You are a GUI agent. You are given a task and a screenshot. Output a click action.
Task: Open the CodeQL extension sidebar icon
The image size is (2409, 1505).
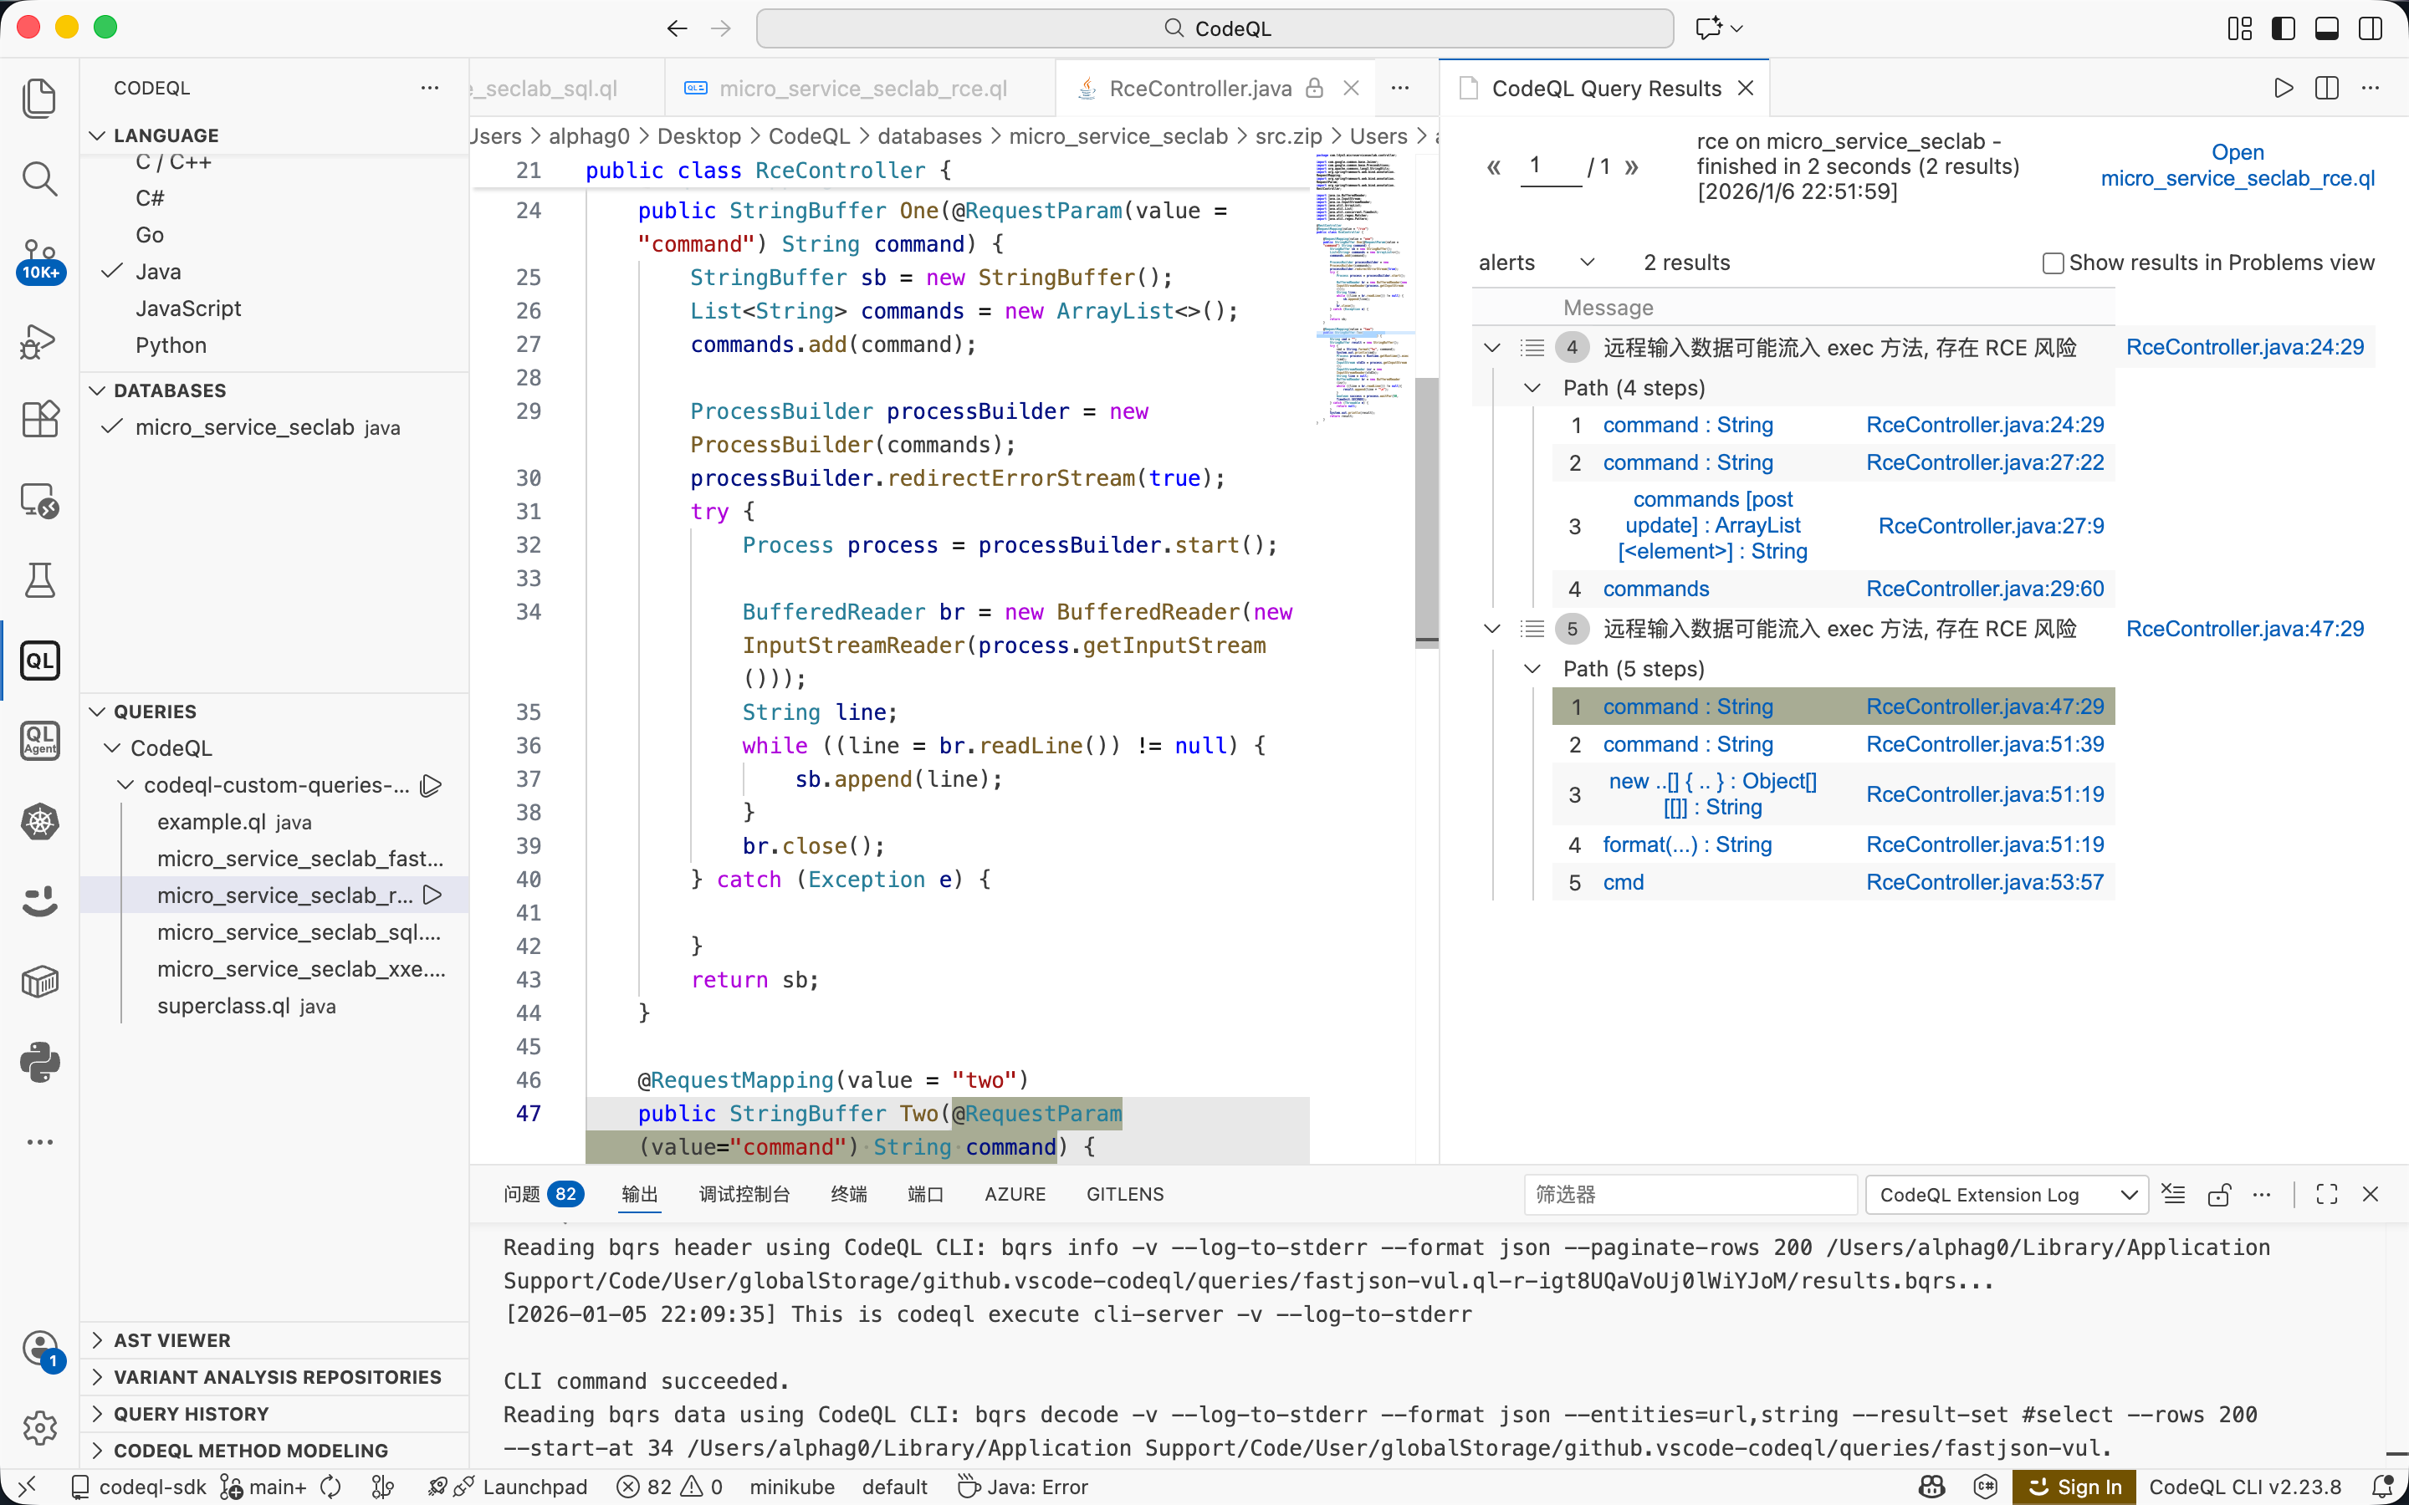[40, 661]
